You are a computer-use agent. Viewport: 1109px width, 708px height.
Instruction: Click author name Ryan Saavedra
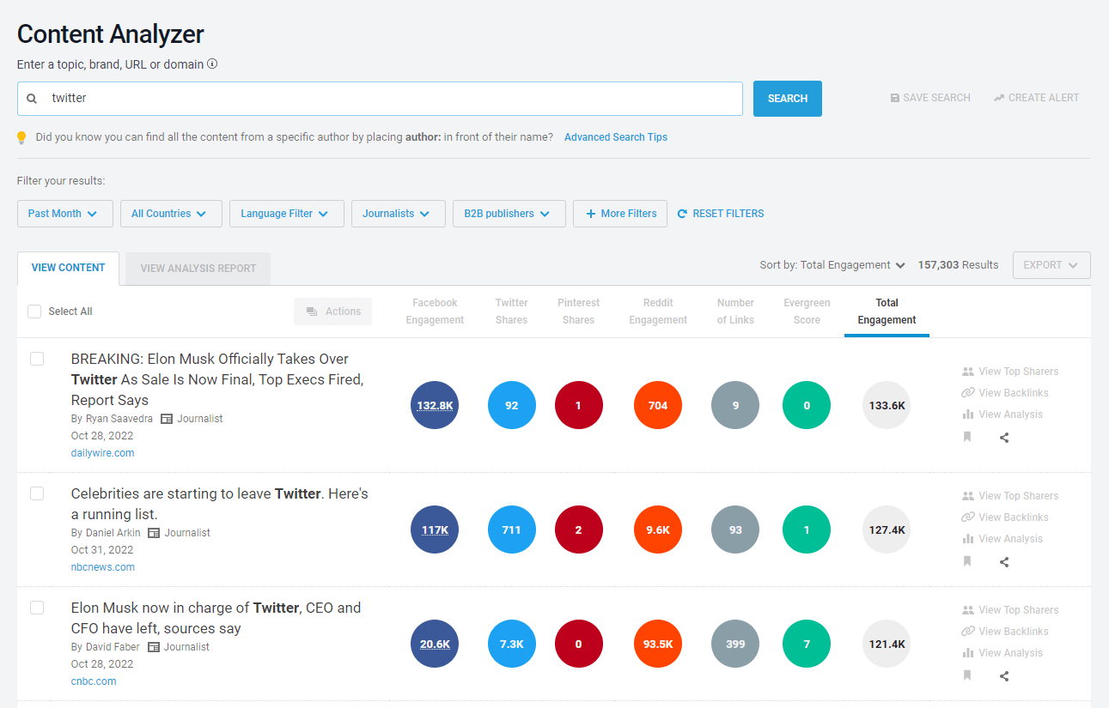pyautogui.click(x=119, y=419)
